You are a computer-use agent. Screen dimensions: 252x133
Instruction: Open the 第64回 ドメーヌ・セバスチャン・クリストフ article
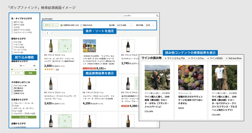tap(224, 103)
